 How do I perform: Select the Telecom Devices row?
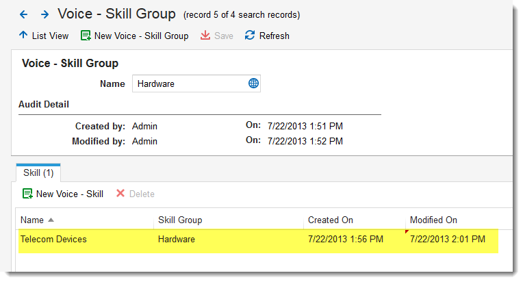tap(53, 240)
